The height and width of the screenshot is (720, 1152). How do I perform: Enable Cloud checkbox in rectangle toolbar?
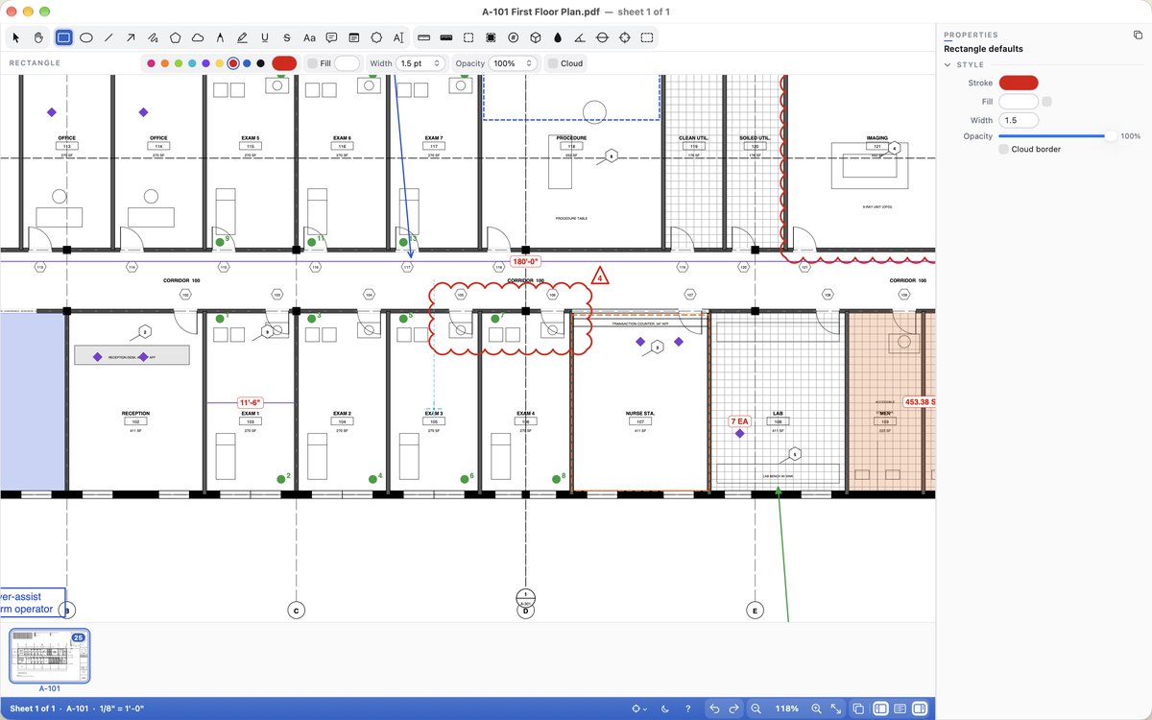pos(552,63)
